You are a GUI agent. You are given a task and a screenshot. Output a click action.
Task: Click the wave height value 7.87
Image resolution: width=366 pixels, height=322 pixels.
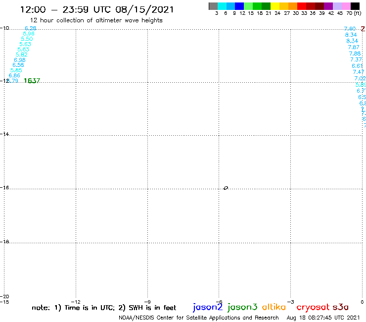[354, 47]
